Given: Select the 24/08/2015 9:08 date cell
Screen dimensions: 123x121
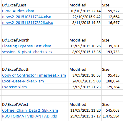Looking at the screenshot, I should (85, 81).
